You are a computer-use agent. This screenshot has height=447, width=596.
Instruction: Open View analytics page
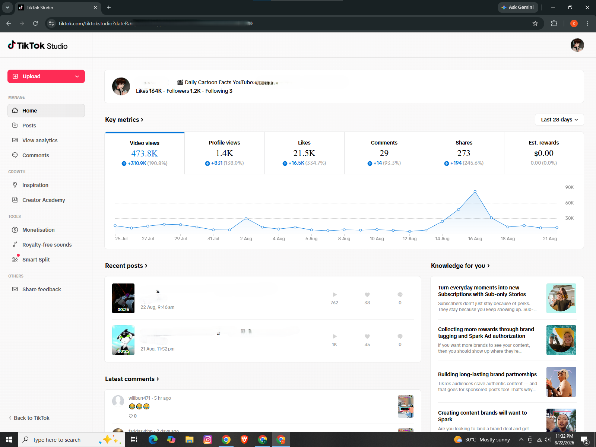pyautogui.click(x=46, y=140)
